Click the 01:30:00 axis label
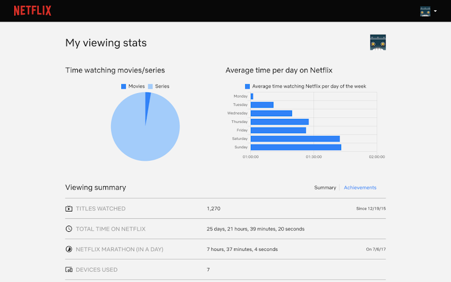Image resolution: width=451 pixels, height=282 pixels. [x=314, y=157]
